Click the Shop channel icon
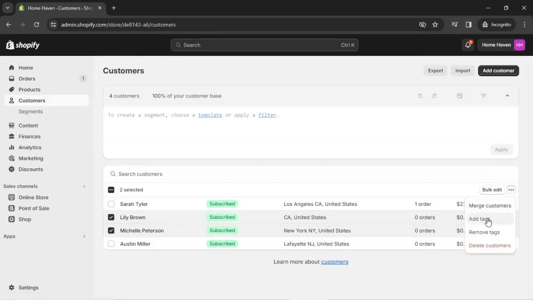Viewport: 533px width, 300px height. click(11, 219)
